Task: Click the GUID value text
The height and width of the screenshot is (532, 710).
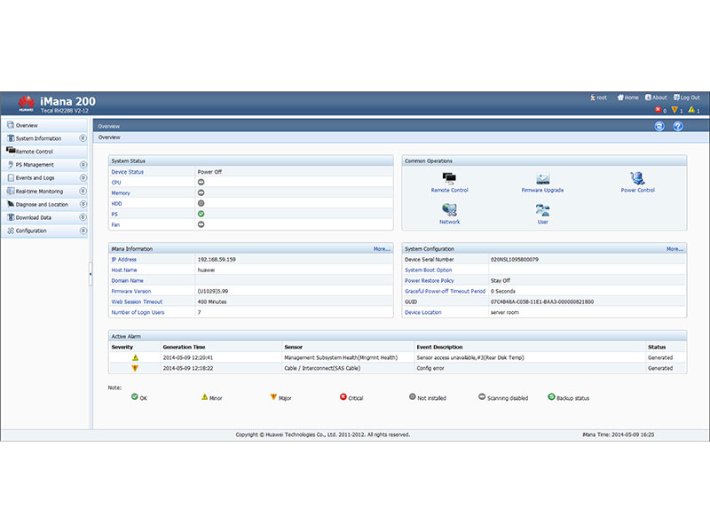Action: (542, 301)
